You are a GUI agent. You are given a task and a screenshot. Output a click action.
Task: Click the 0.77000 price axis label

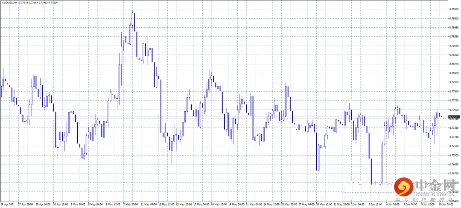(x=454, y=155)
